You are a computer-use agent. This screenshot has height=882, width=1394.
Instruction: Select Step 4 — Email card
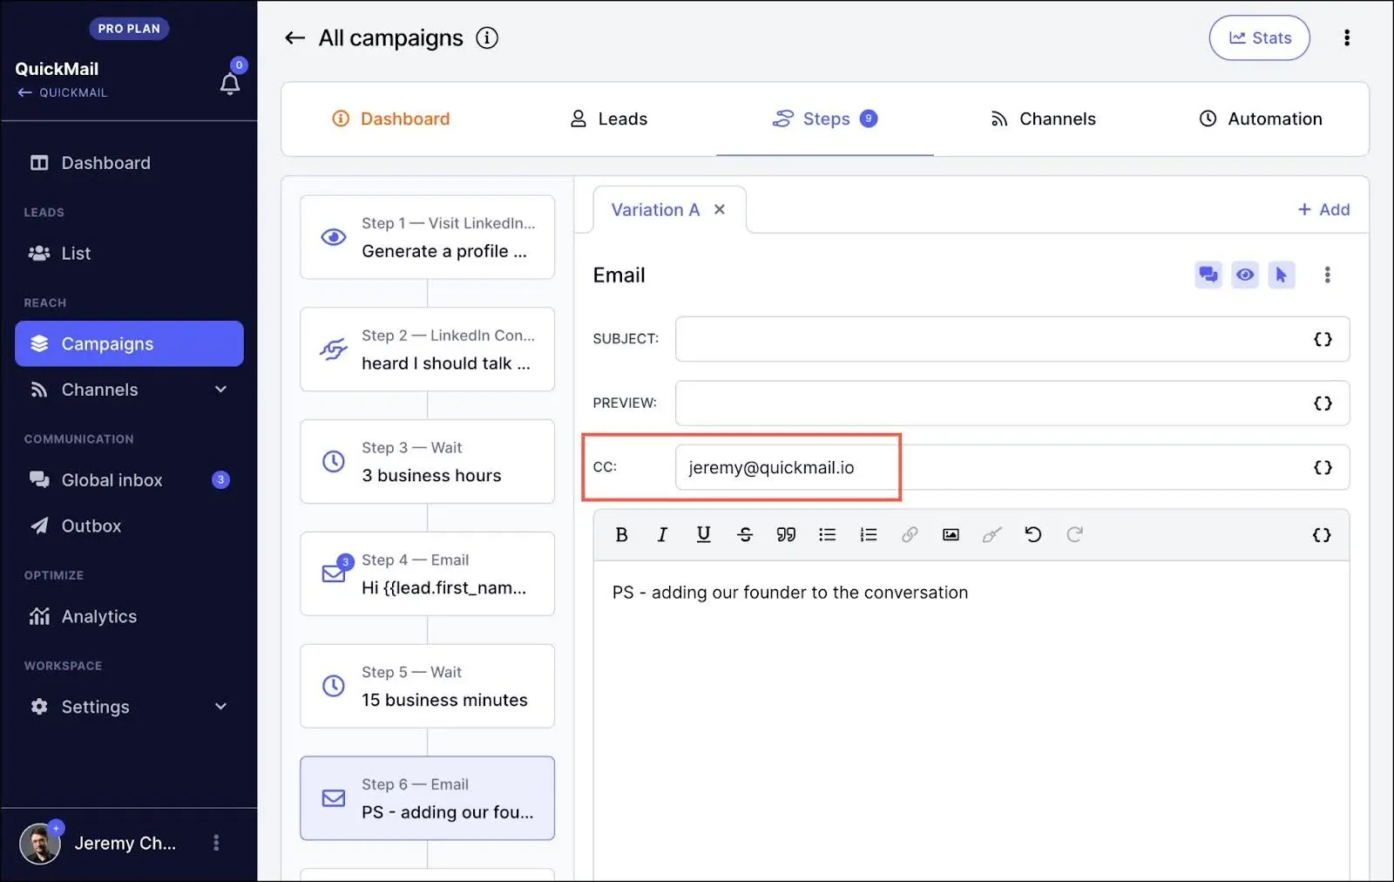tap(427, 573)
